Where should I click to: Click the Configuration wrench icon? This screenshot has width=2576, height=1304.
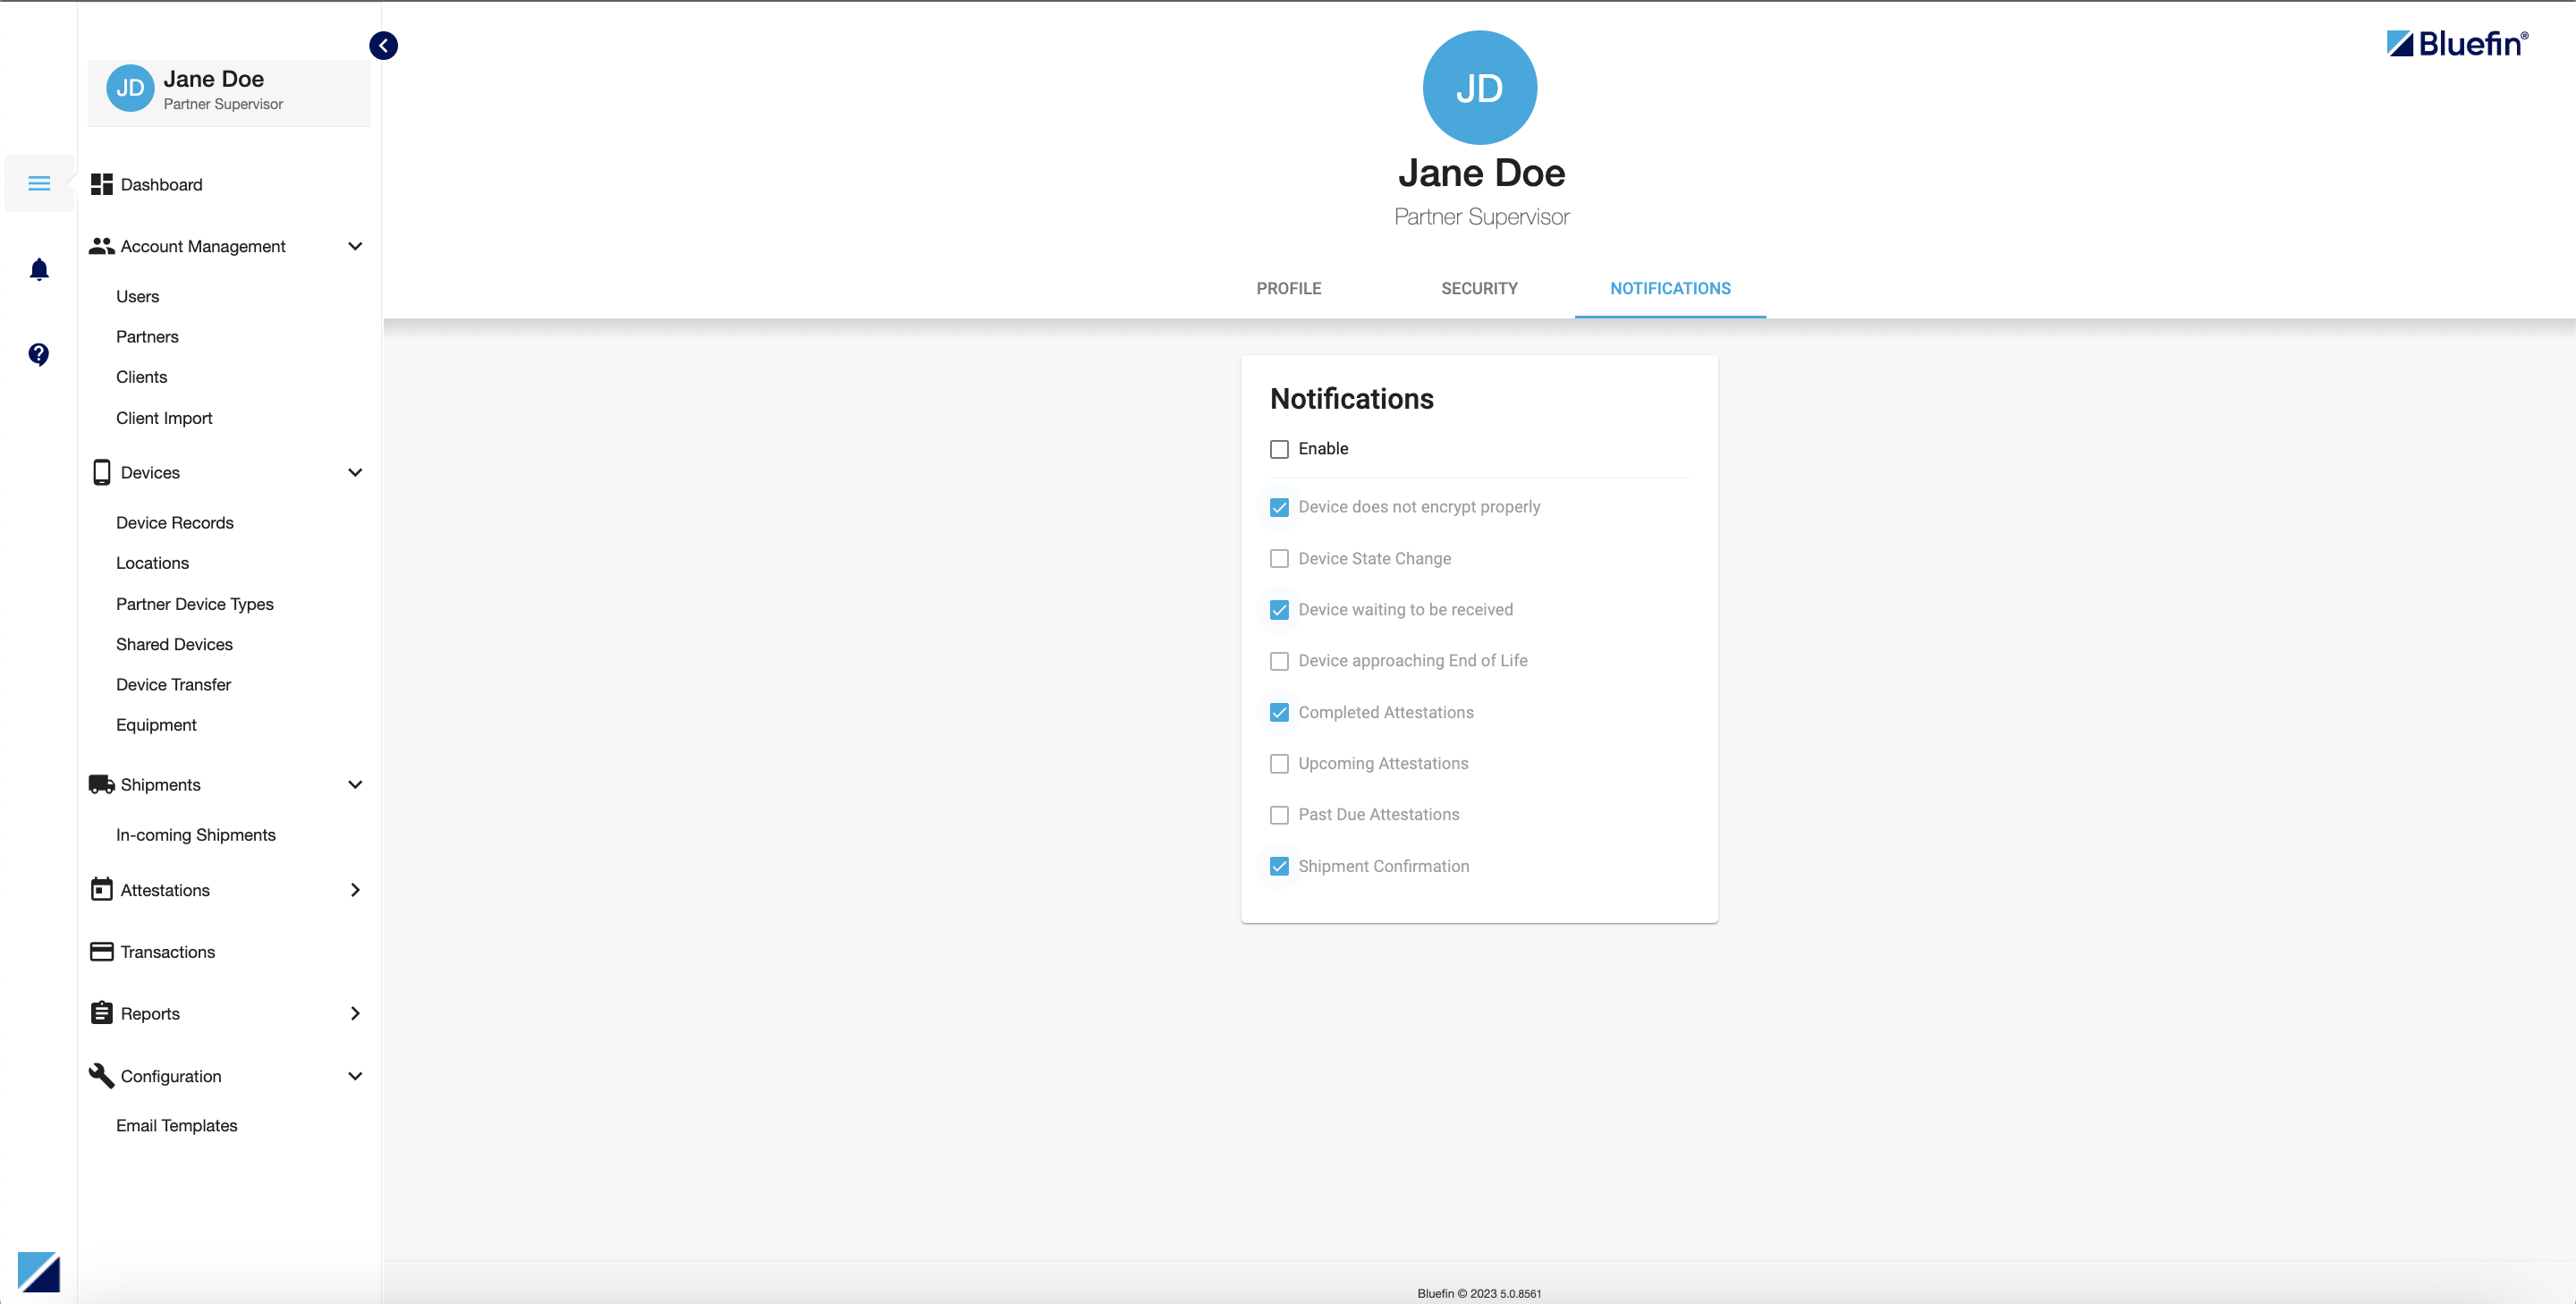101,1075
